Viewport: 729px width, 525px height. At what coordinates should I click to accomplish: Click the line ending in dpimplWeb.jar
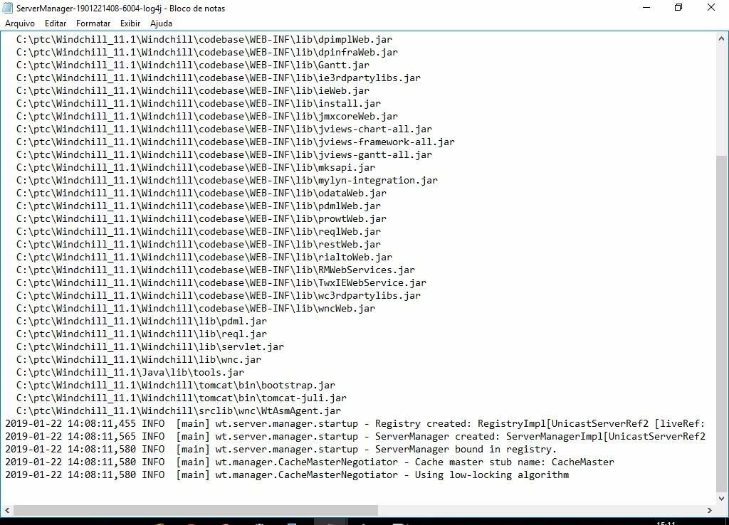pyautogui.click(x=204, y=40)
